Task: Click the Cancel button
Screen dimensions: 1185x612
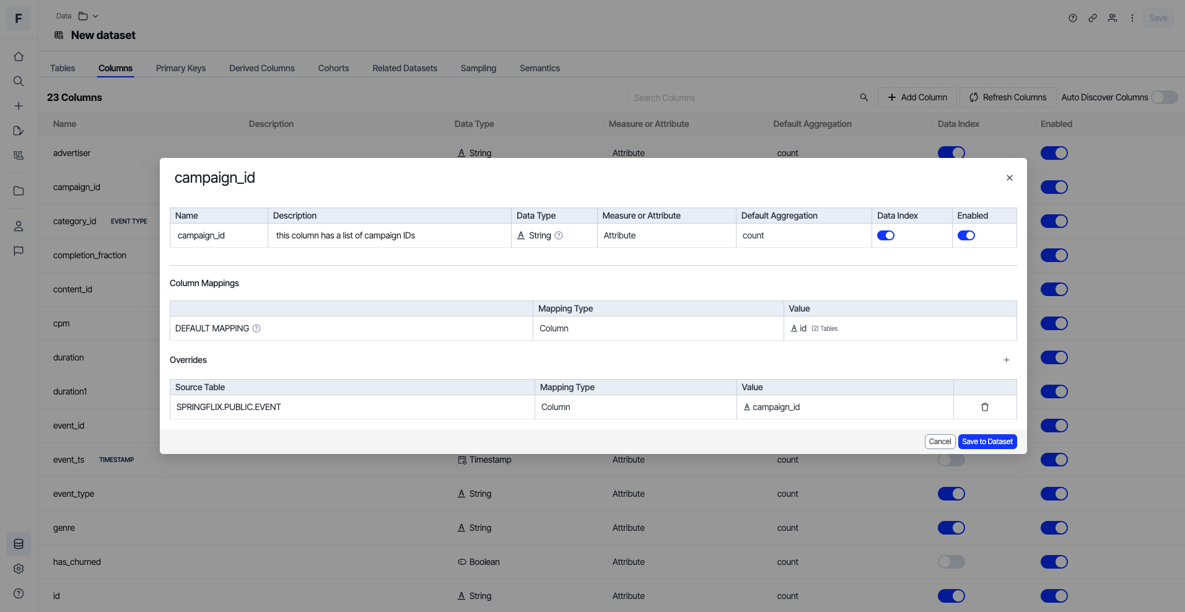Action: point(939,442)
